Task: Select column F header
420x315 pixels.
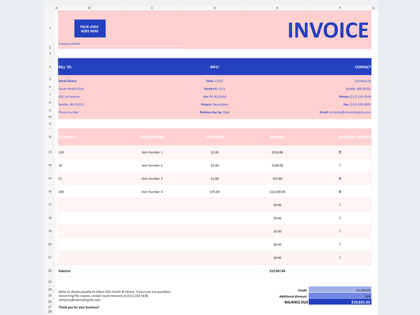Action: [340, 8]
